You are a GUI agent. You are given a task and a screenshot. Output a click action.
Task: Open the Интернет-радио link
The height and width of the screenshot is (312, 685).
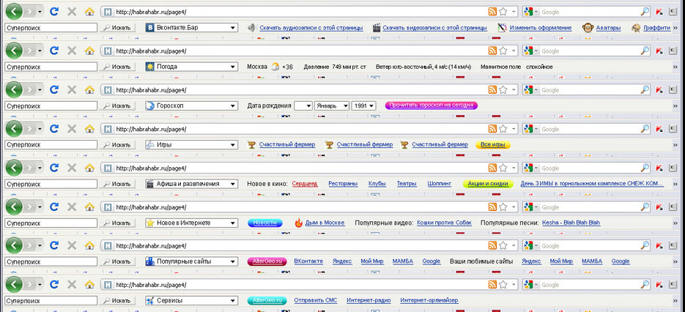[x=369, y=300]
